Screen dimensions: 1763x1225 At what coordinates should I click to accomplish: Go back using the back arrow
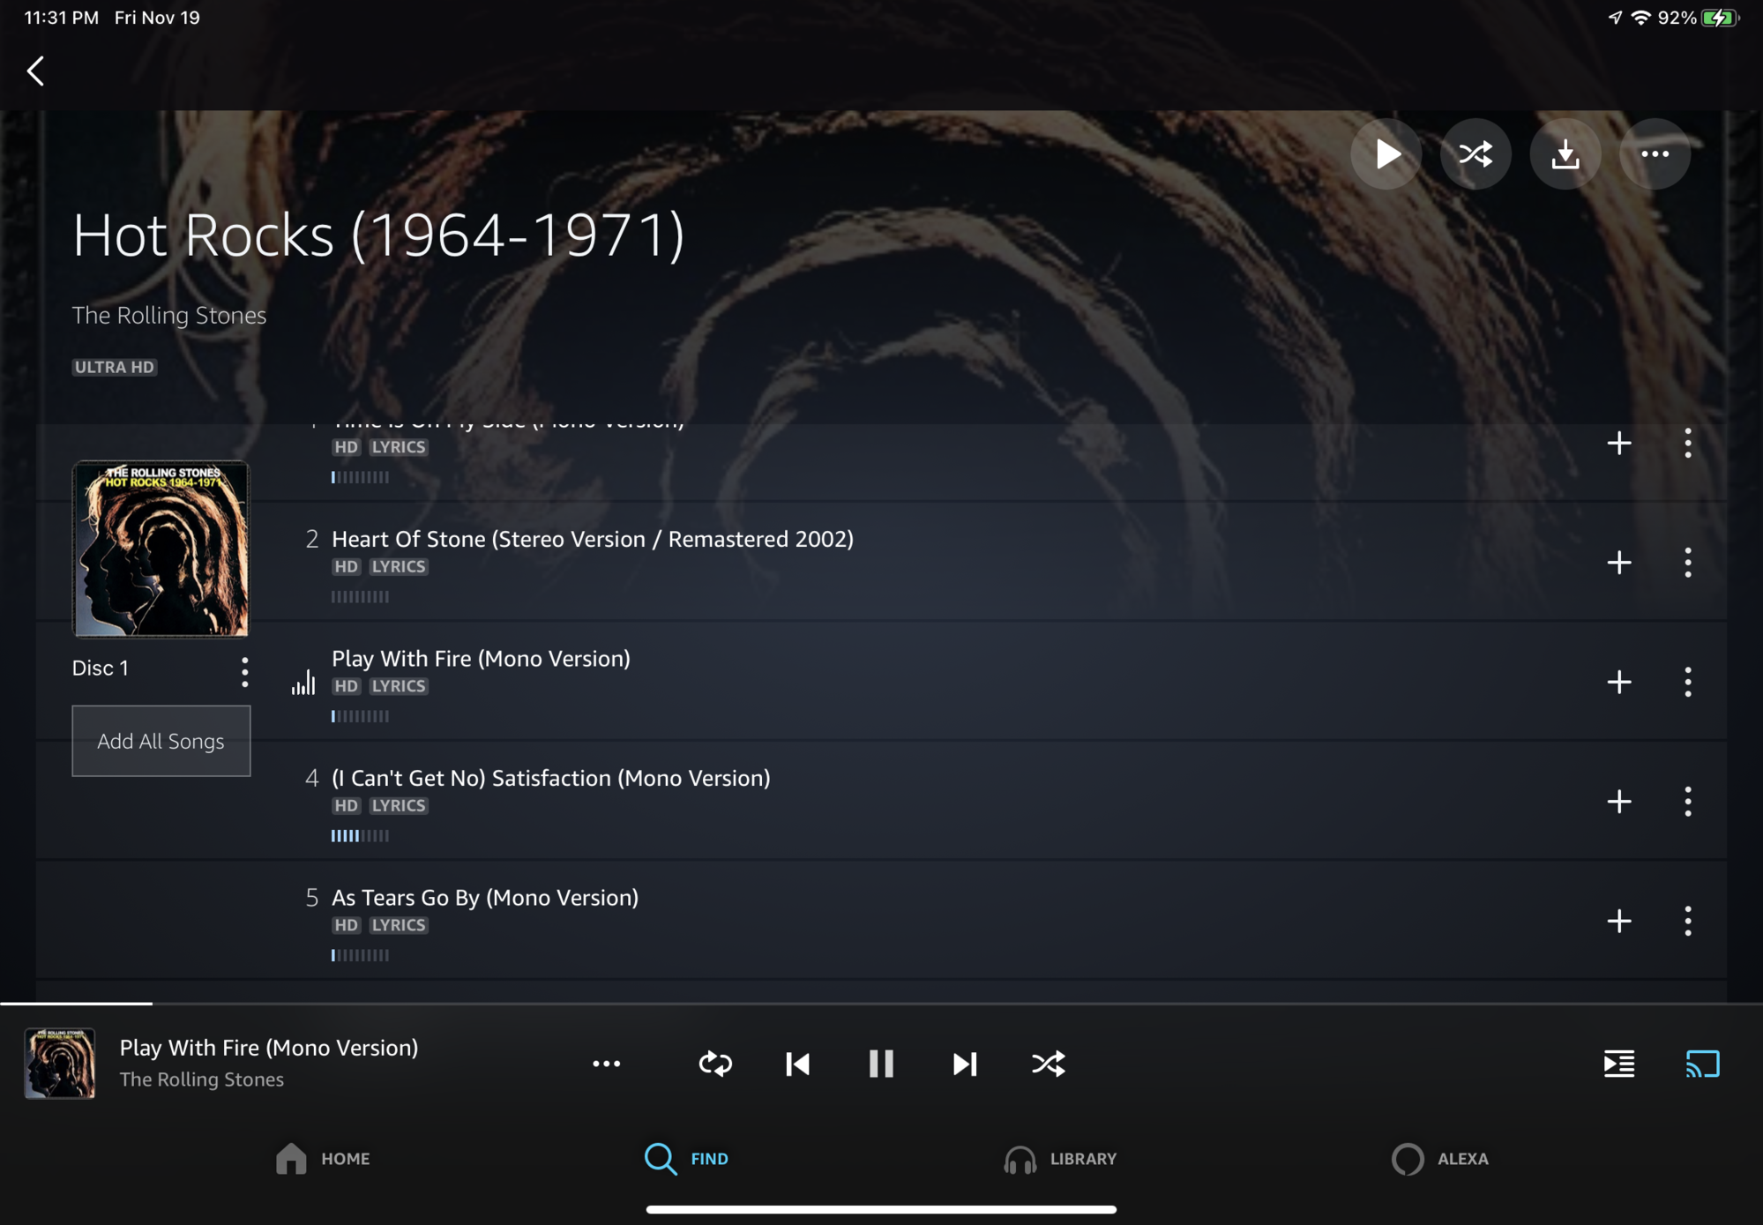pyautogui.click(x=35, y=71)
